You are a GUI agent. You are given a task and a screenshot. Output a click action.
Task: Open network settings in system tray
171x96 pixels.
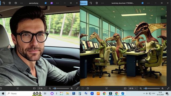[x=150, y=94]
